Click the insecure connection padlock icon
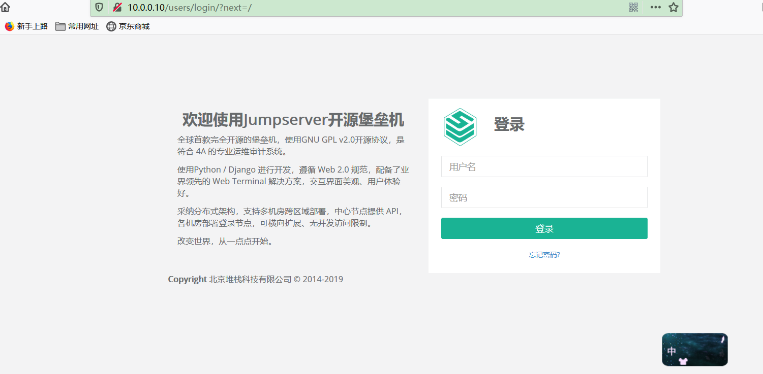 (117, 7)
